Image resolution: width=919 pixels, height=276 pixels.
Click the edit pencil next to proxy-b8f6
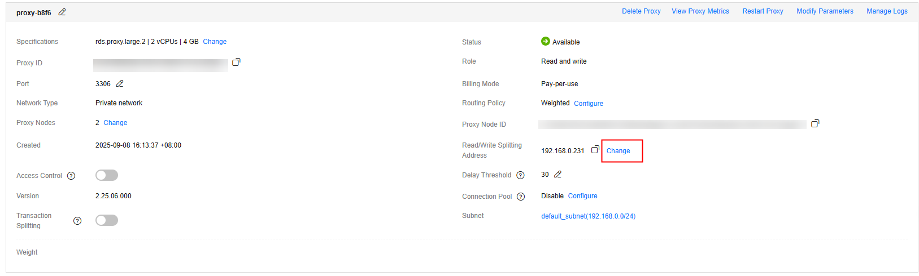(x=62, y=12)
